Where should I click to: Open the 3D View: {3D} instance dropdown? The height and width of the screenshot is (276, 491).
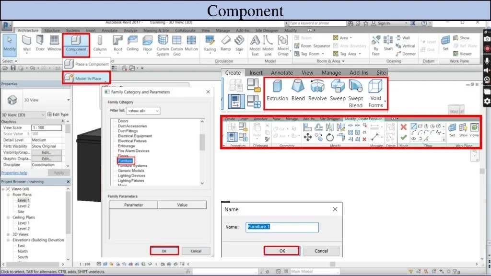click(23, 115)
